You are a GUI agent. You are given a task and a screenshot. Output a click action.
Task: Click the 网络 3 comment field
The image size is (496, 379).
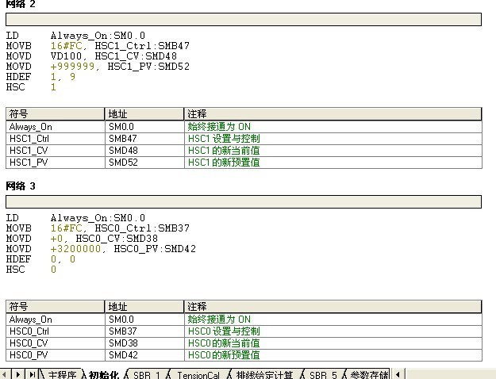tap(243, 201)
